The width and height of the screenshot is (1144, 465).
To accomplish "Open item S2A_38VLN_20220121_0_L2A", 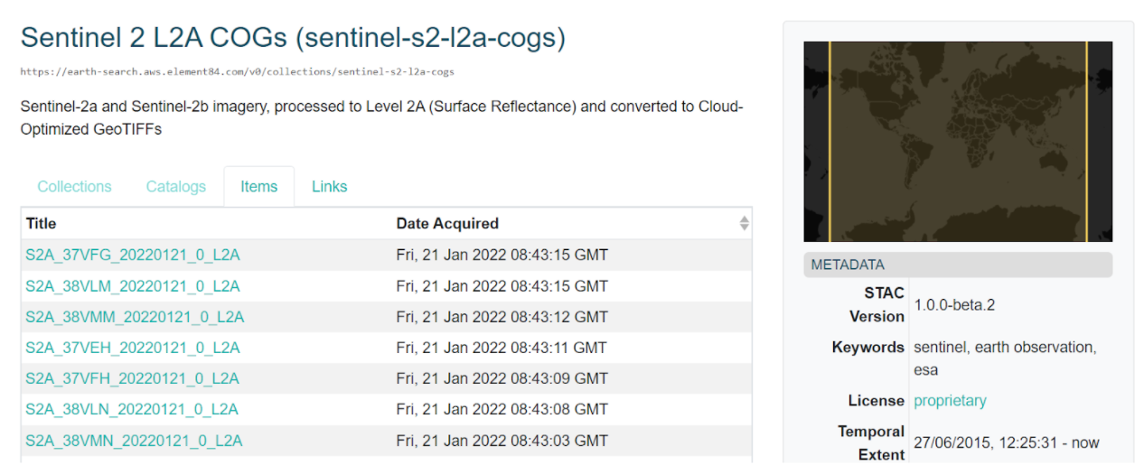I will click(132, 409).
